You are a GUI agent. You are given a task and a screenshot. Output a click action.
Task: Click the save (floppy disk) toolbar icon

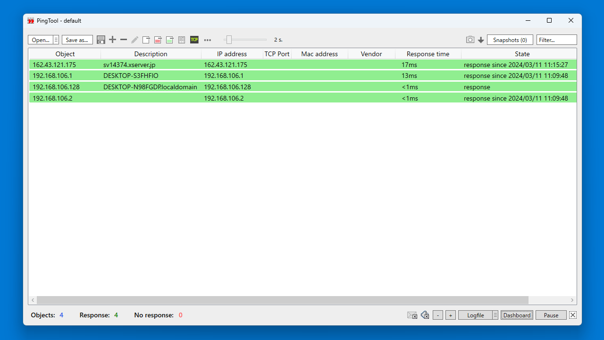tap(101, 40)
